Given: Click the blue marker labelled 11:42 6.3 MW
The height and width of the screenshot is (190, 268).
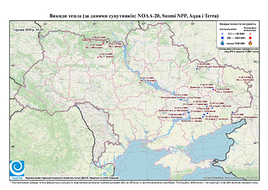Looking at the screenshot, I should tap(213, 89).
